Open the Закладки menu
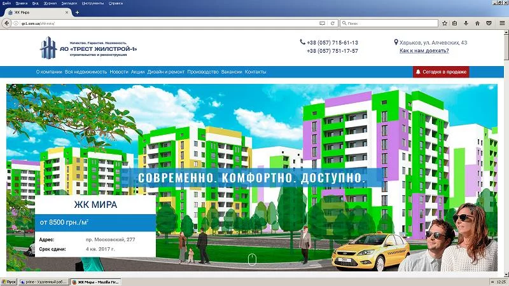509x286 pixels. [x=69, y=3]
